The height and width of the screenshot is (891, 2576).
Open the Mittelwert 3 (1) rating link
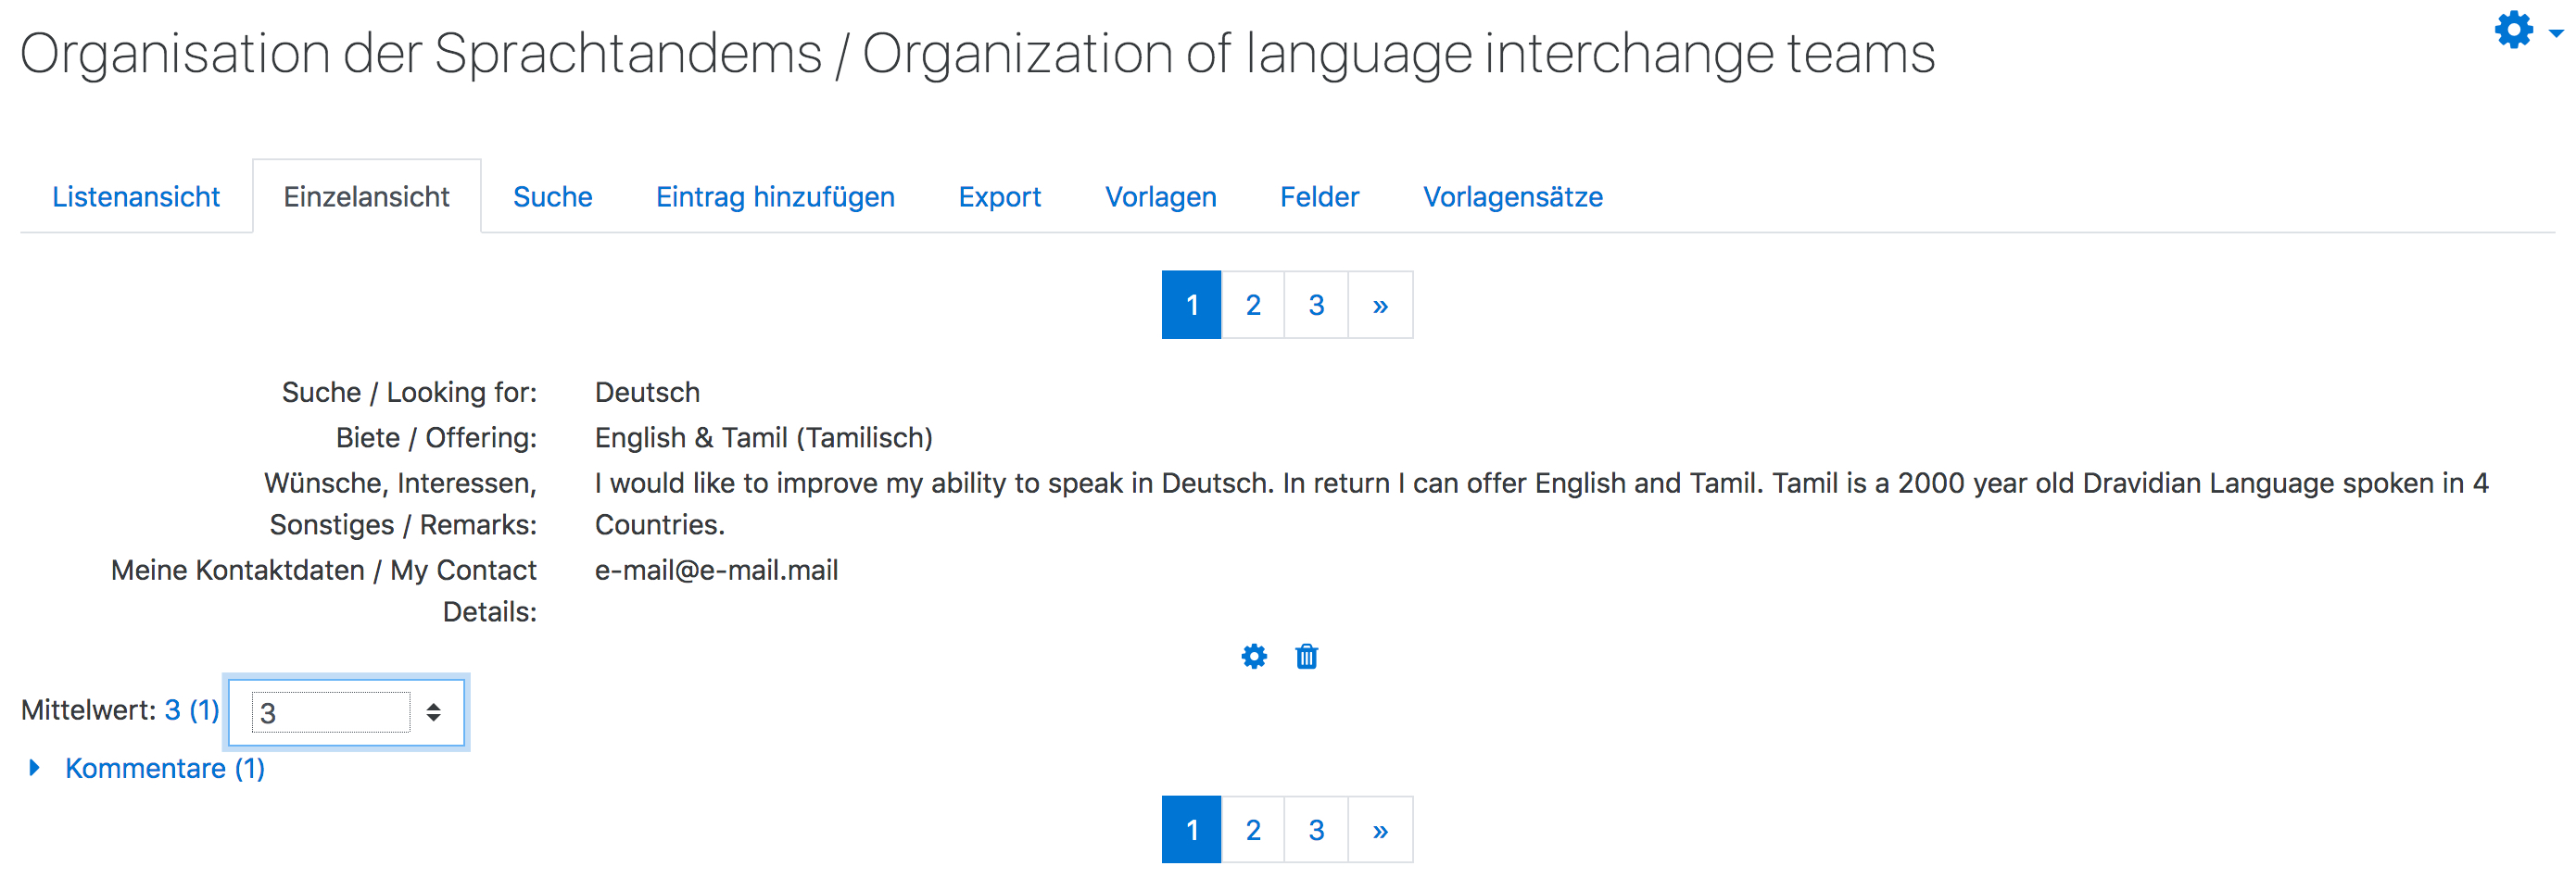coord(192,710)
